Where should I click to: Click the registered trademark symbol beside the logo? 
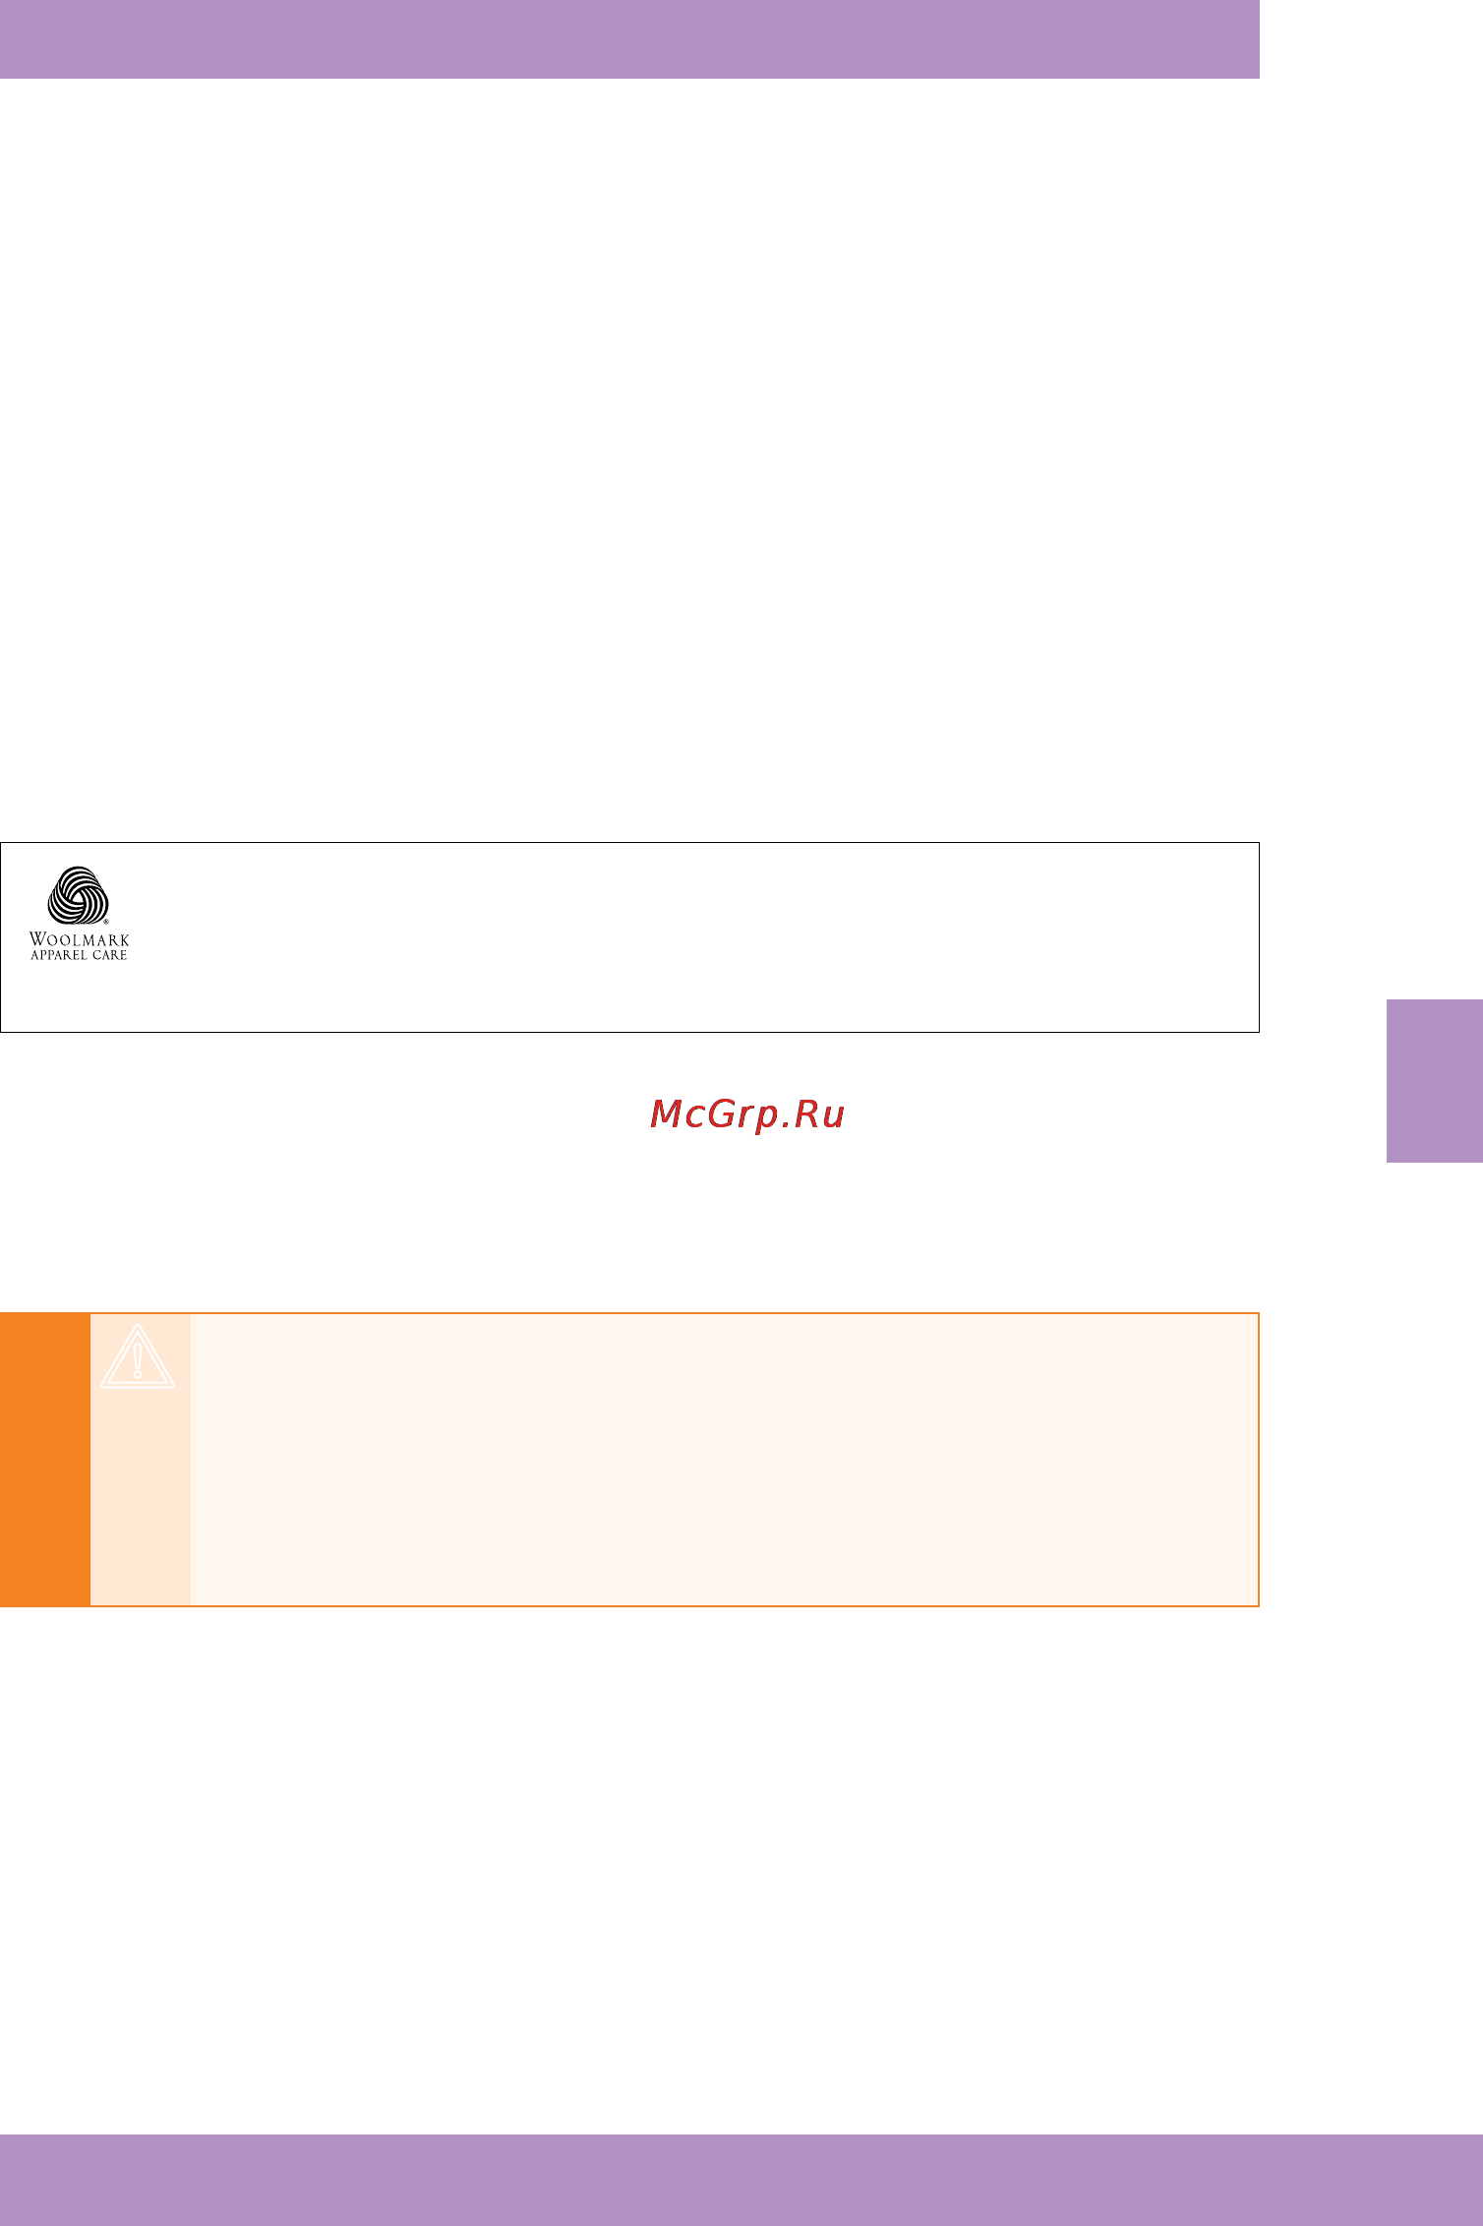click(106, 923)
